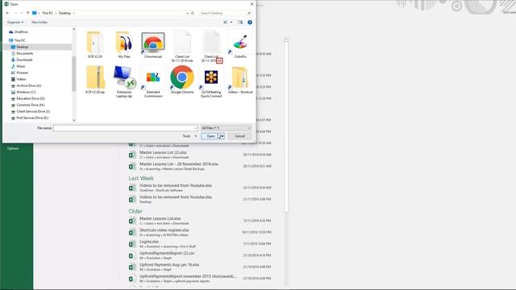Screen dimensions: 516x290
Task: Open the view options dropdown arrow
Action: (231, 23)
